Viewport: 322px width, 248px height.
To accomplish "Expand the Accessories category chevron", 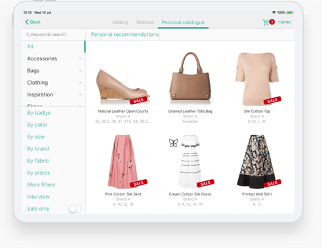I will pos(80,58).
